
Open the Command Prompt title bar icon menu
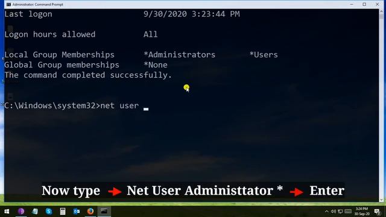pyautogui.click(x=8, y=4)
